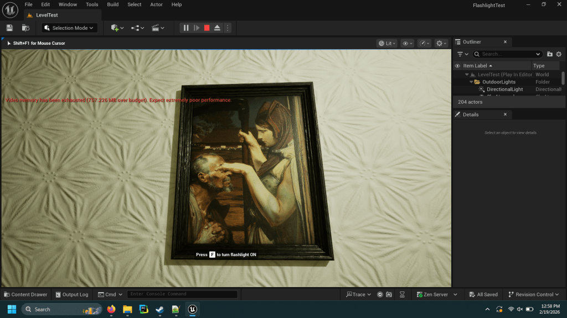Open the Outliner filter dropdown
This screenshot has width=567, height=318.
click(462, 54)
